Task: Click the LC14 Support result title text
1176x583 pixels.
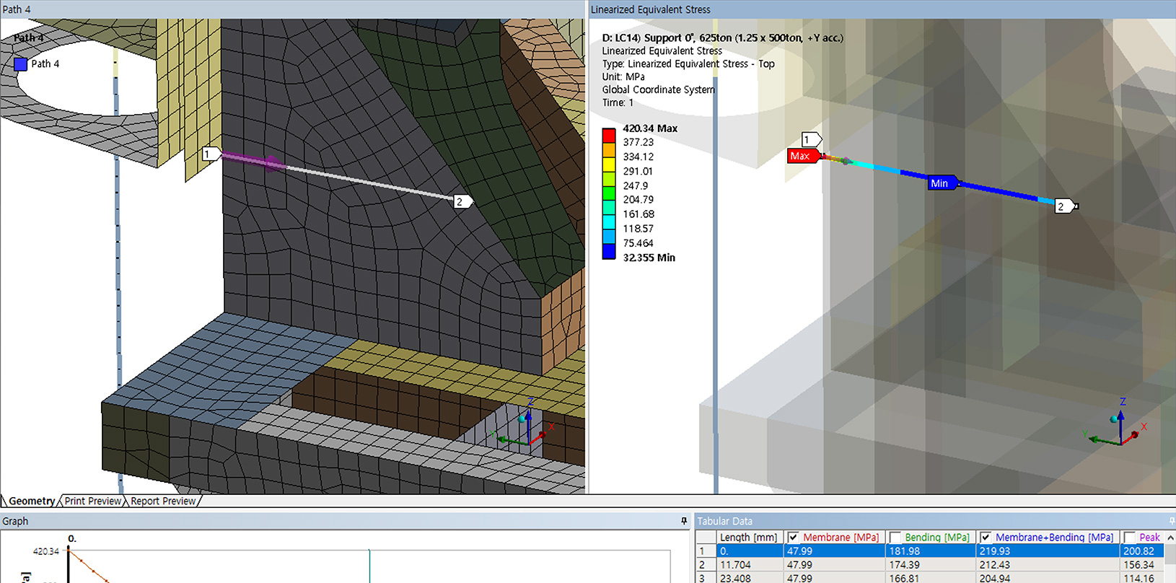Action: click(722, 38)
